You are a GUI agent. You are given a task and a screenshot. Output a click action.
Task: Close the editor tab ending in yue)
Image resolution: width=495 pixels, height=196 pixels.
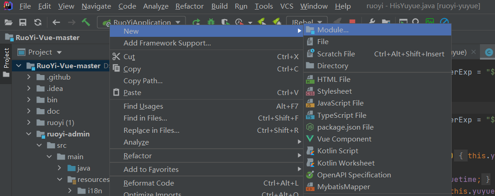473,52
